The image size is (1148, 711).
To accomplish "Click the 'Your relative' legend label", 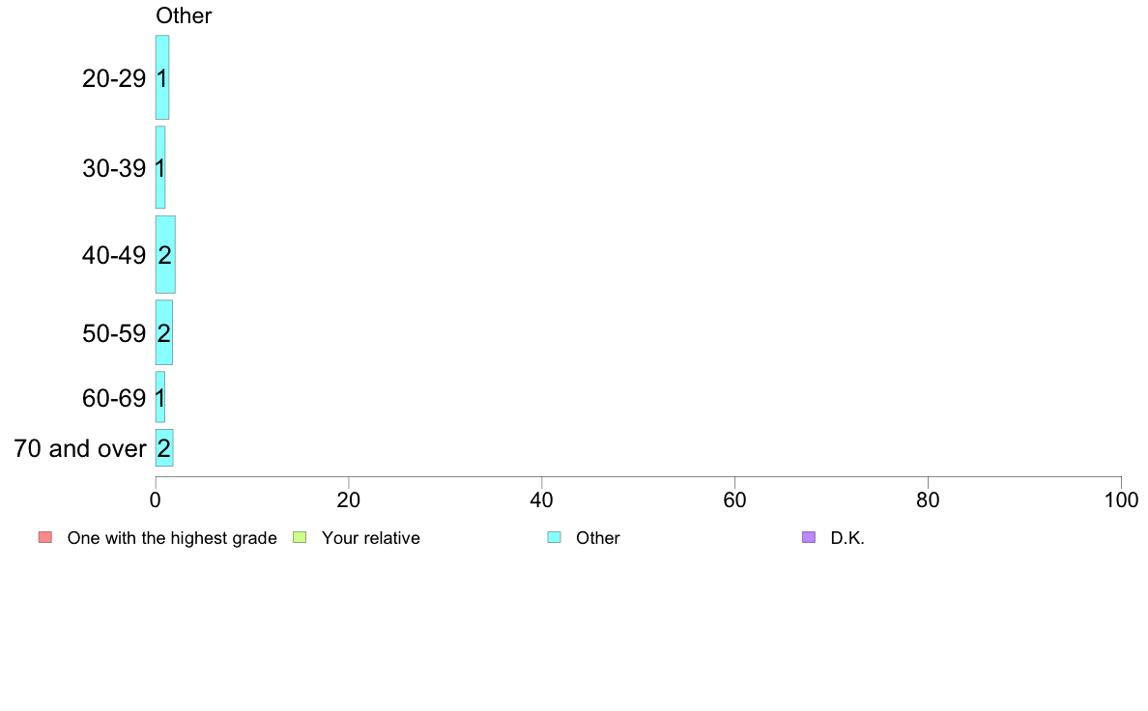I will [x=371, y=538].
